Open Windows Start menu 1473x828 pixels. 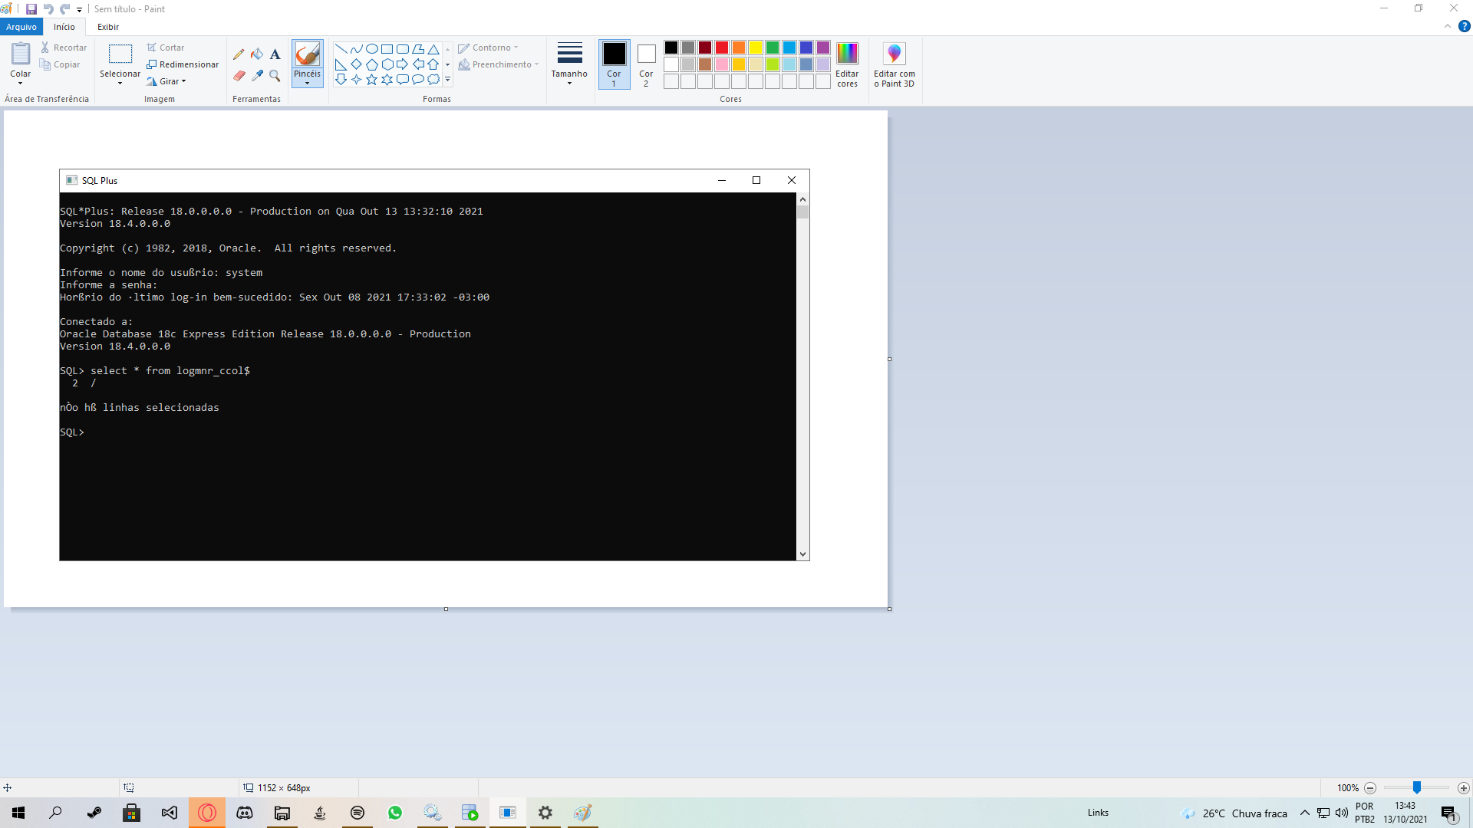click(18, 813)
